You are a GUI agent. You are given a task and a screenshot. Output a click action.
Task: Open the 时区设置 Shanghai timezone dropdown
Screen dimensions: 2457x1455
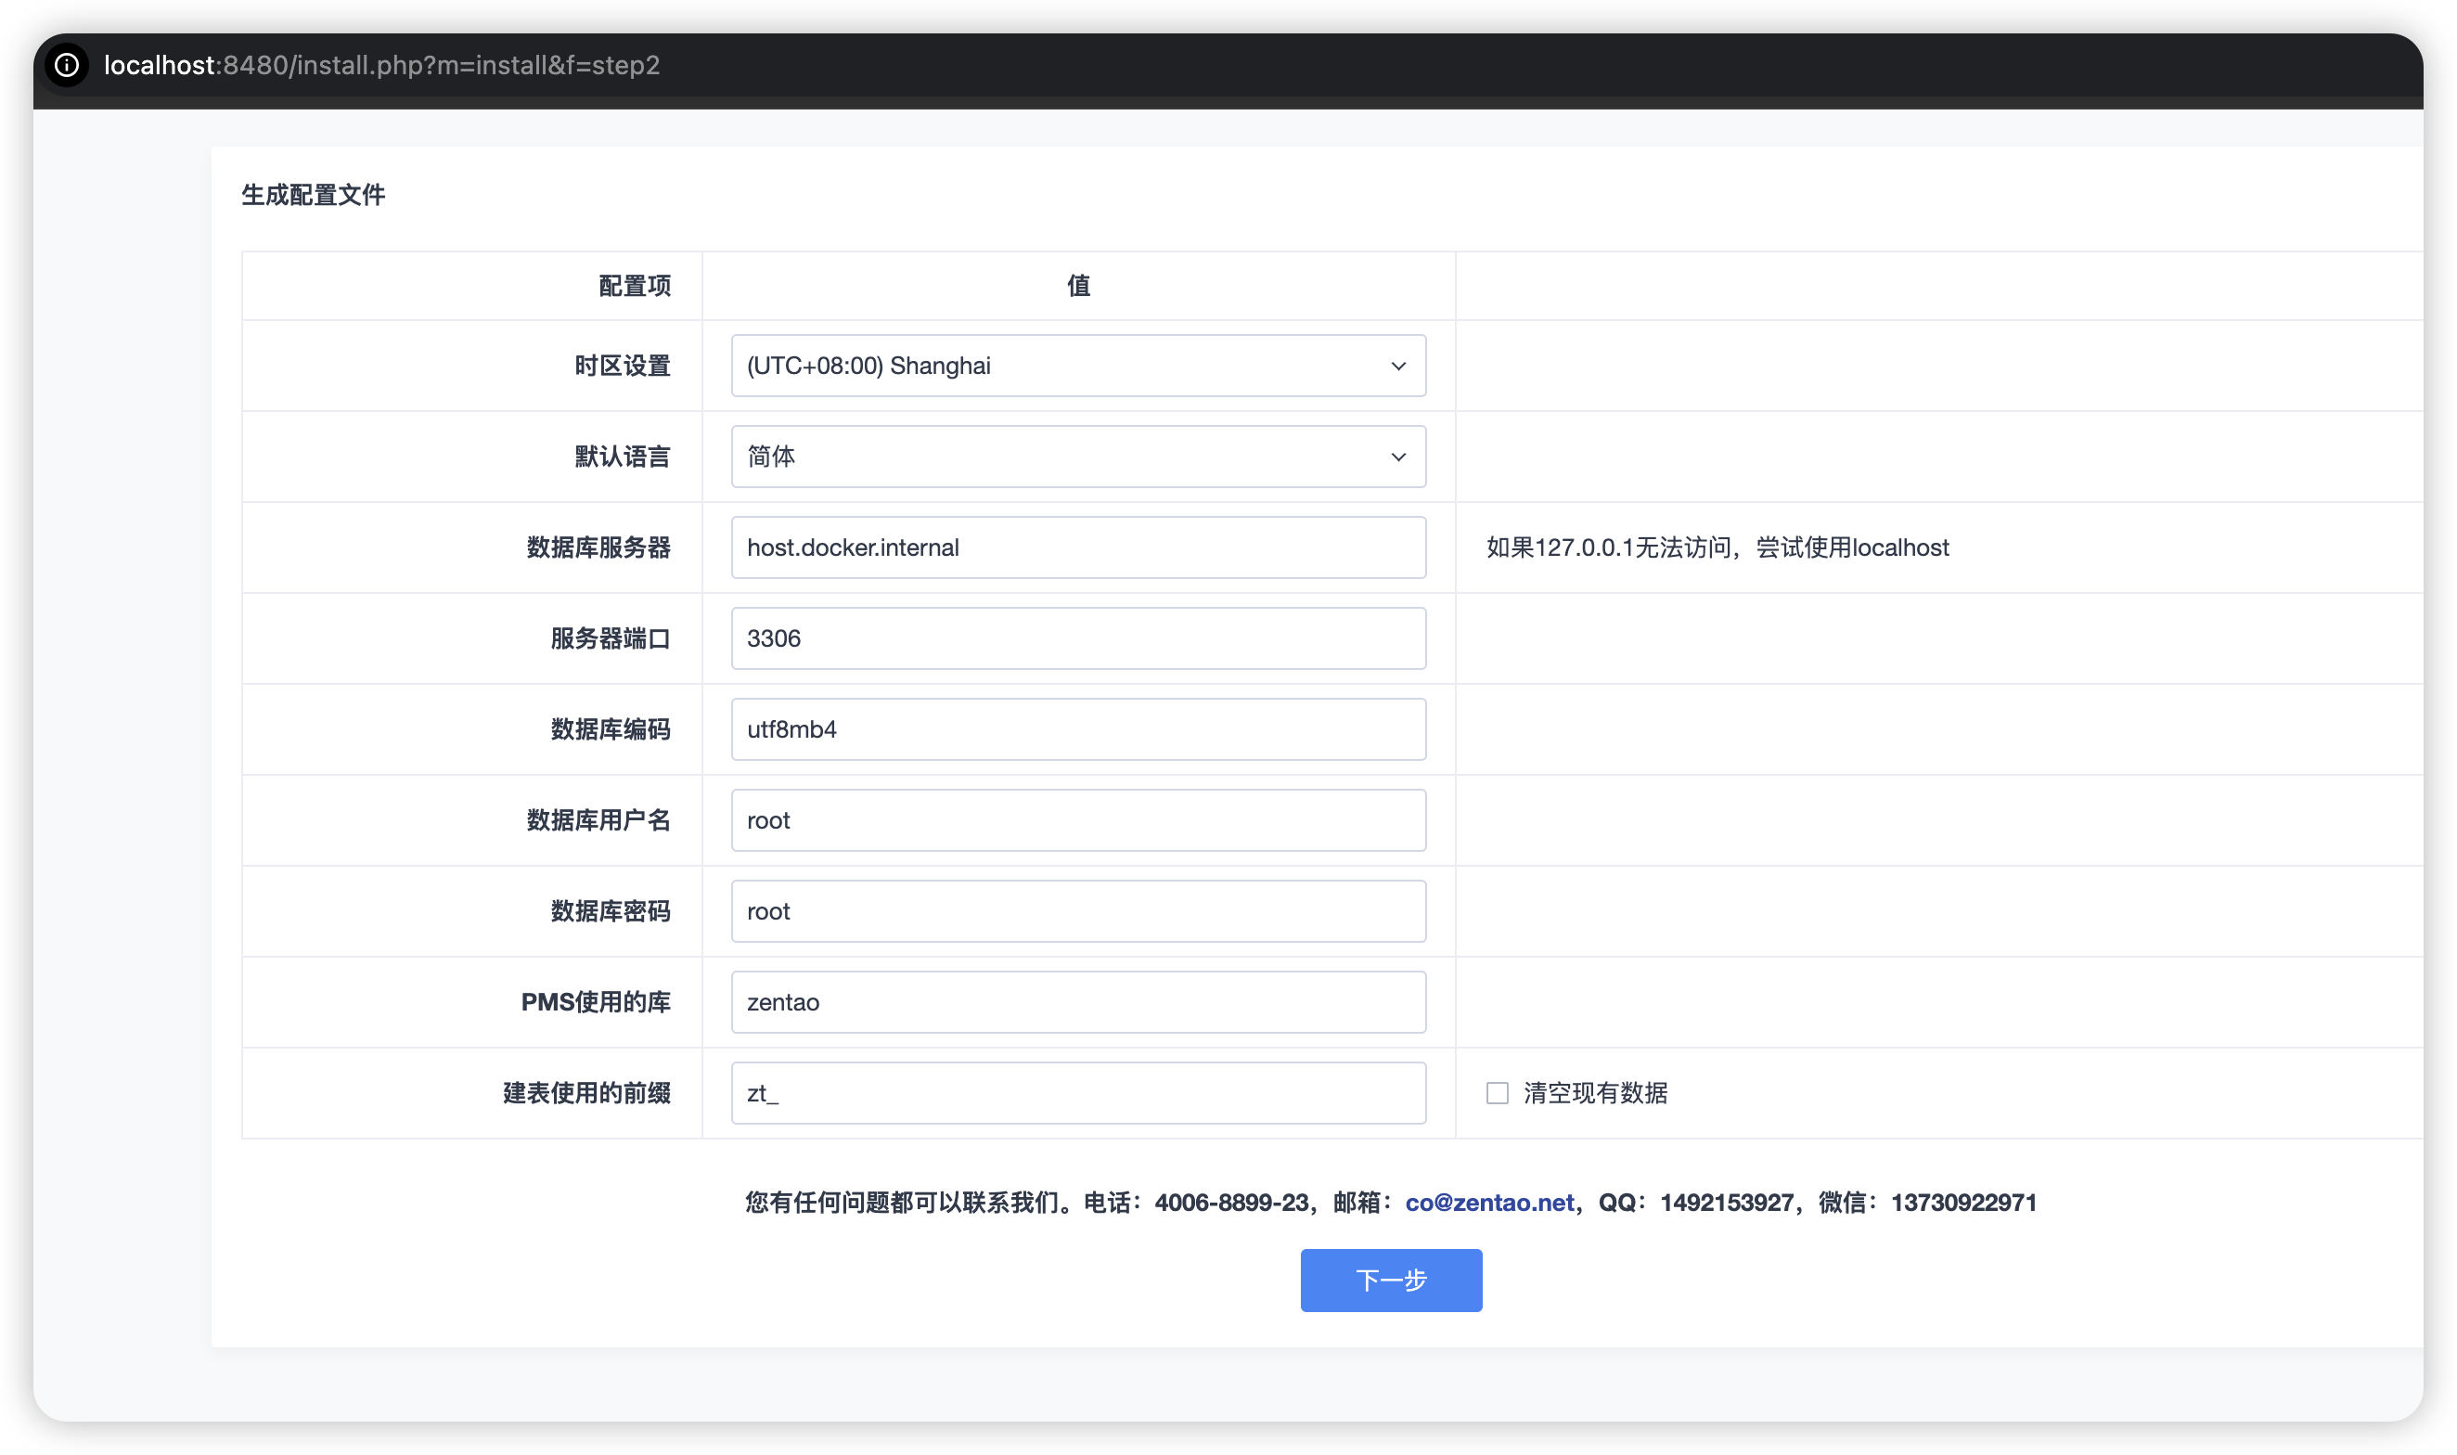[x=1076, y=366]
